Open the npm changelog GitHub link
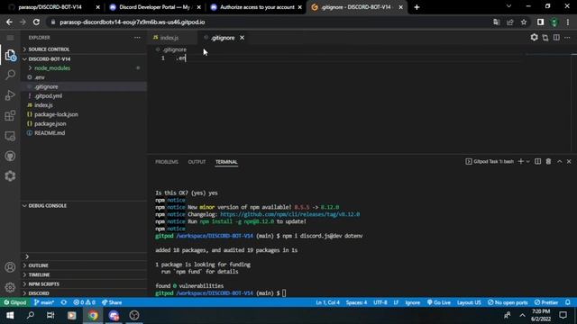This screenshot has height=324, width=577. 290,214
